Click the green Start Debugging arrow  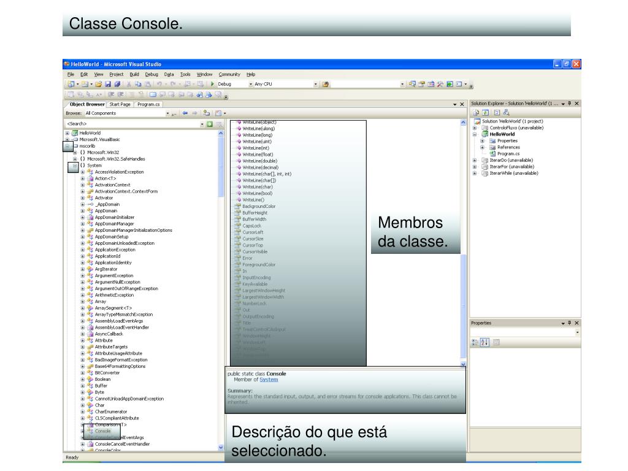(x=212, y=84)
